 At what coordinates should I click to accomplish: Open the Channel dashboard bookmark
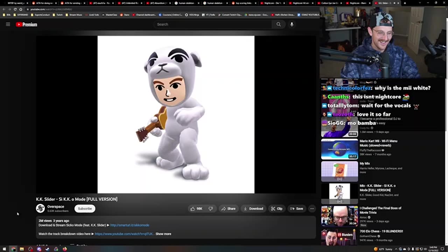(144, 15)
